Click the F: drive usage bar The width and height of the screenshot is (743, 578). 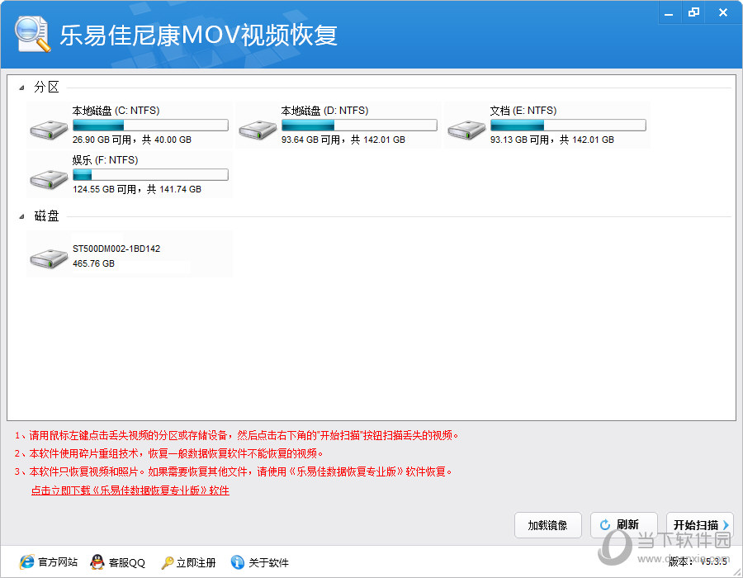pyautogui.click(x=151, y=175)
